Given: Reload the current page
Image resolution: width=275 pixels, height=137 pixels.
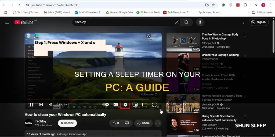Looking at the screenshot, I should [19, 5].
